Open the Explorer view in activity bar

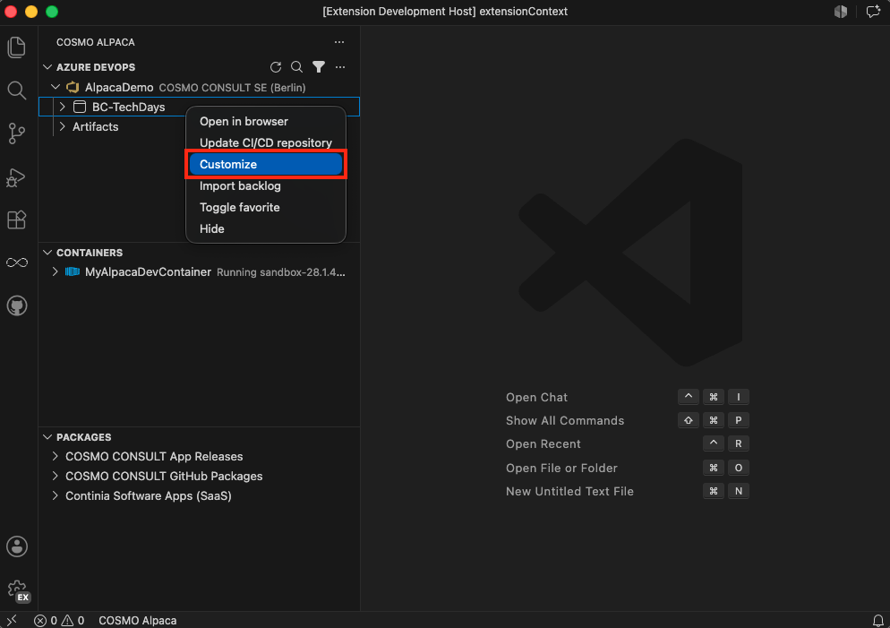[x=16, y=47]
